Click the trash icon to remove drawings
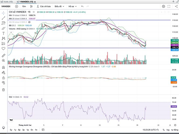Image resolution: width=179 pixels, height=134 pixels. tap(4, 90)
